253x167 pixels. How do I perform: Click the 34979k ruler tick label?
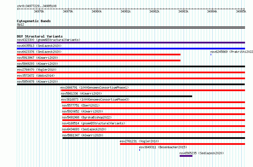[x=68, y=11]
